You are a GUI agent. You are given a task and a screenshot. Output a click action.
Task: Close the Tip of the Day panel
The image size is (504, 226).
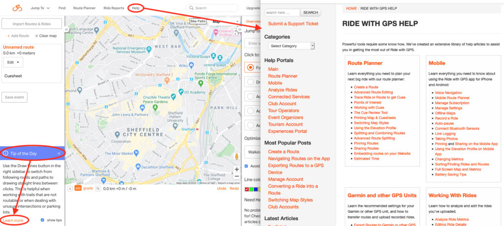click(x=59, y=153)
